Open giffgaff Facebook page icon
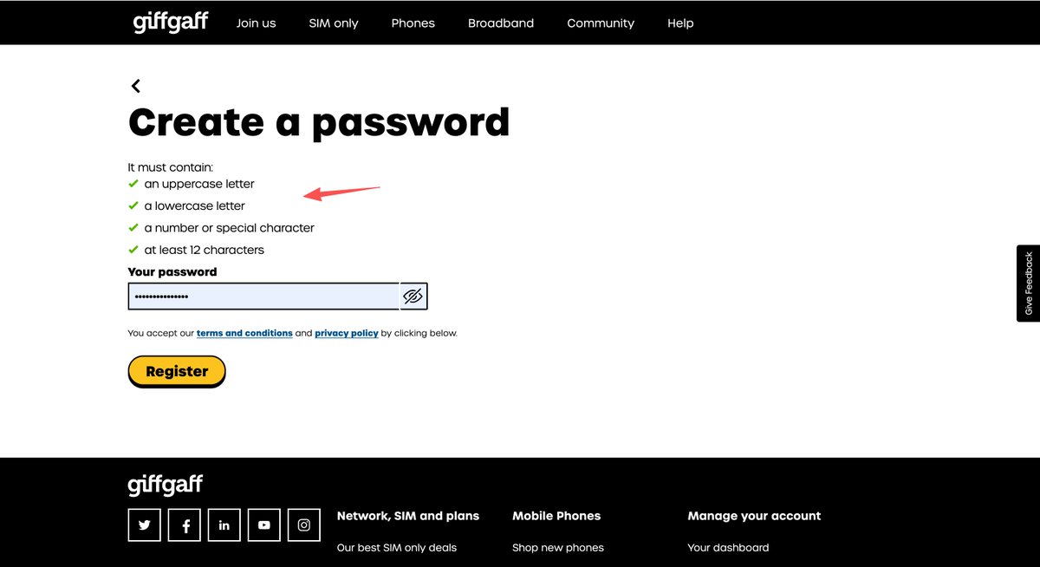The image size is (1040, 567). [x=185, y=525]
